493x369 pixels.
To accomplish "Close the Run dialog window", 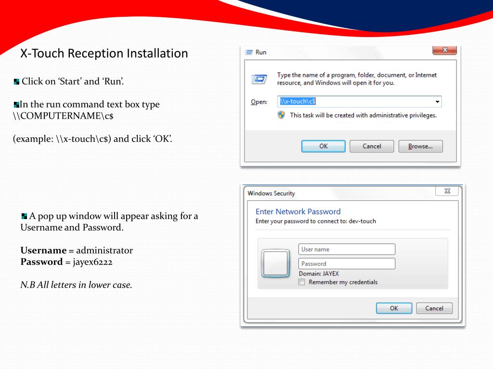I will coord(444,50).
